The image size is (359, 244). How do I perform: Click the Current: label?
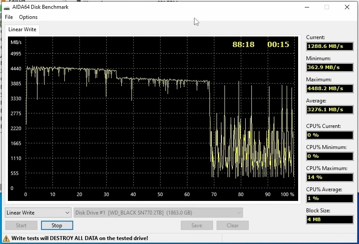tap(315, 37)
